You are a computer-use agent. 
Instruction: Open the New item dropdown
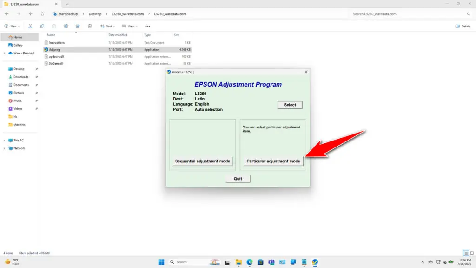pos(12,26)
